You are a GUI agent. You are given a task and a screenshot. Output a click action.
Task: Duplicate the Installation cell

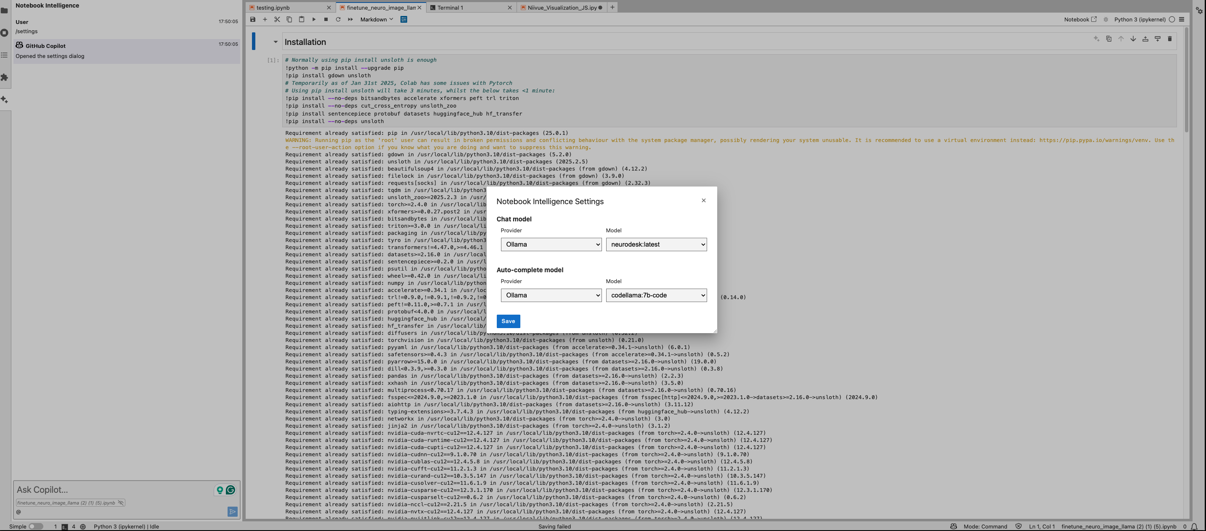[1109, 39]
